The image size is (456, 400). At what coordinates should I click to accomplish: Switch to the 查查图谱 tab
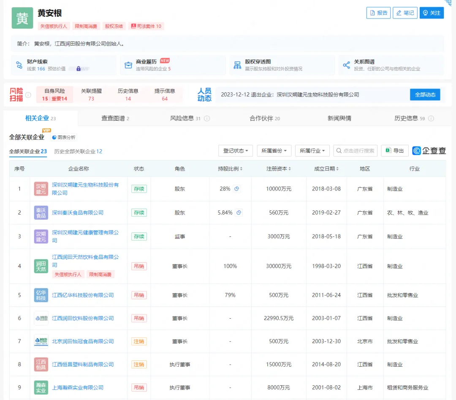115,118
